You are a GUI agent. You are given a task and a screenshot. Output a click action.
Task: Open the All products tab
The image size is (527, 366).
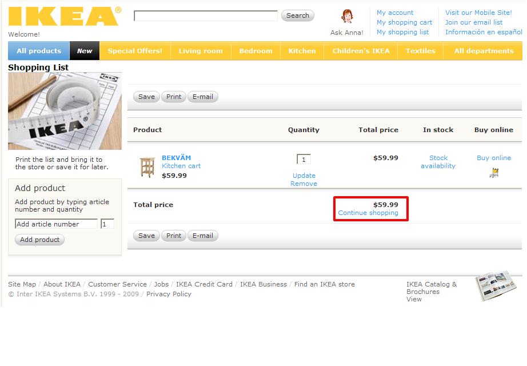click(x=39, y=51)
